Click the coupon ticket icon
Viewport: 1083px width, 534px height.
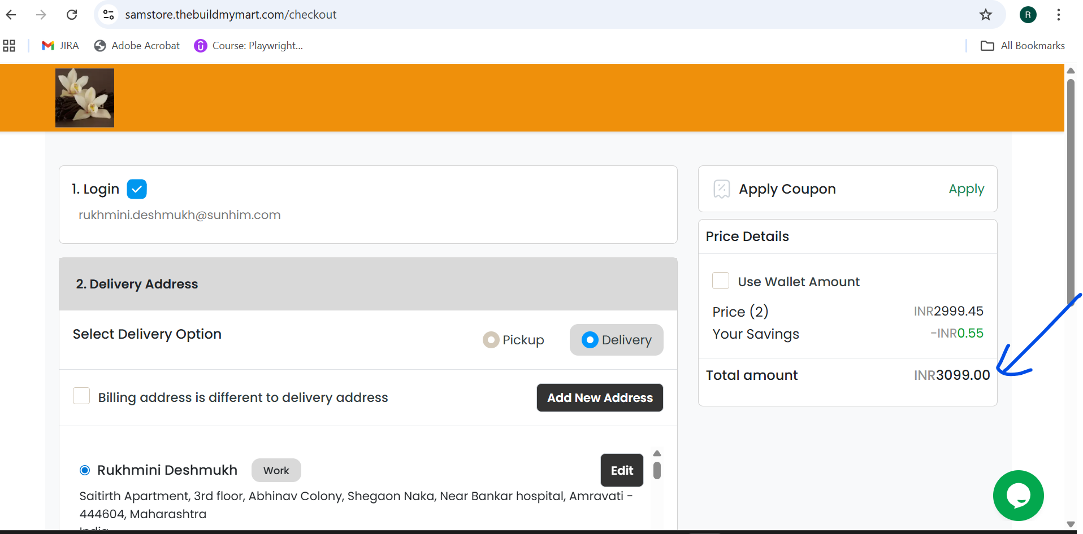[722, 189]
